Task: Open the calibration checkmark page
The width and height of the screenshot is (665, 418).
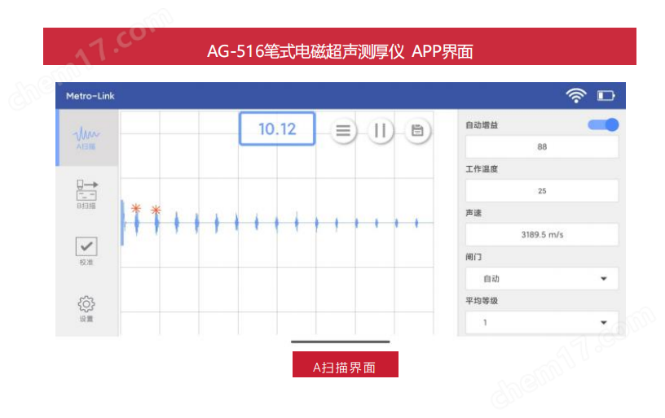Action: (86, 250)
